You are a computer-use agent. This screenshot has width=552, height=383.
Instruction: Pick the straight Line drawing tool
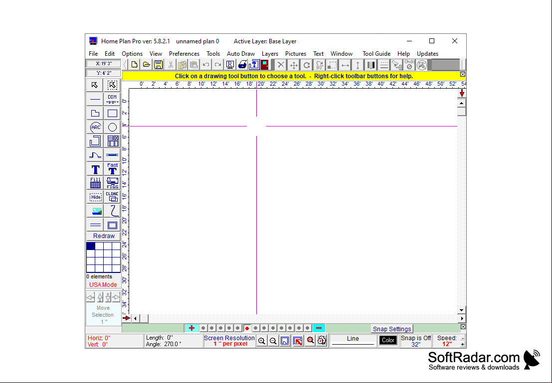95,99
